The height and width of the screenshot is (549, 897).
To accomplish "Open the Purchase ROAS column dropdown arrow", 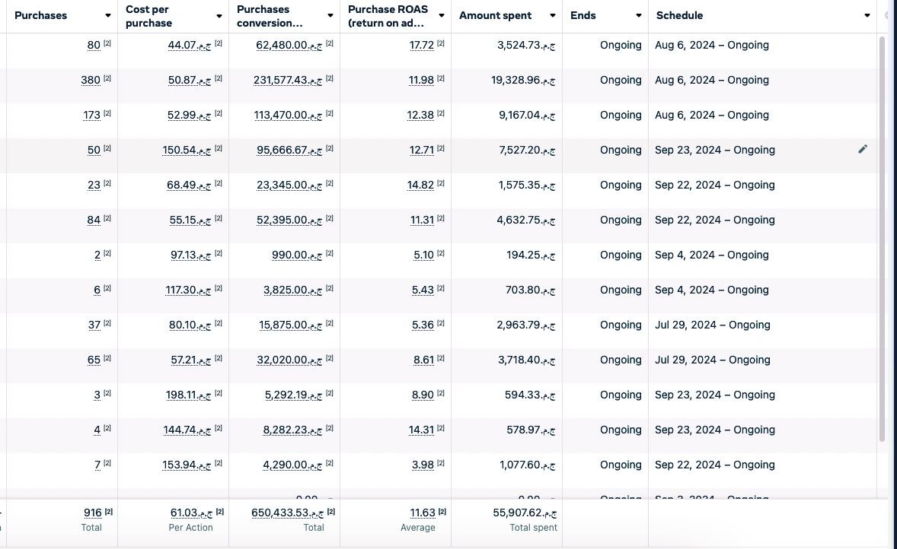I will tap(442, 16).
